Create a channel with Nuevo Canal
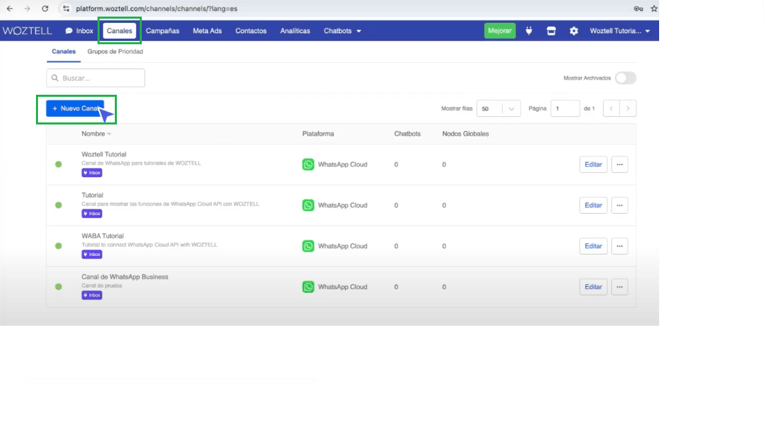This screenshot has height=435, width=776. [x=75, y=109]
